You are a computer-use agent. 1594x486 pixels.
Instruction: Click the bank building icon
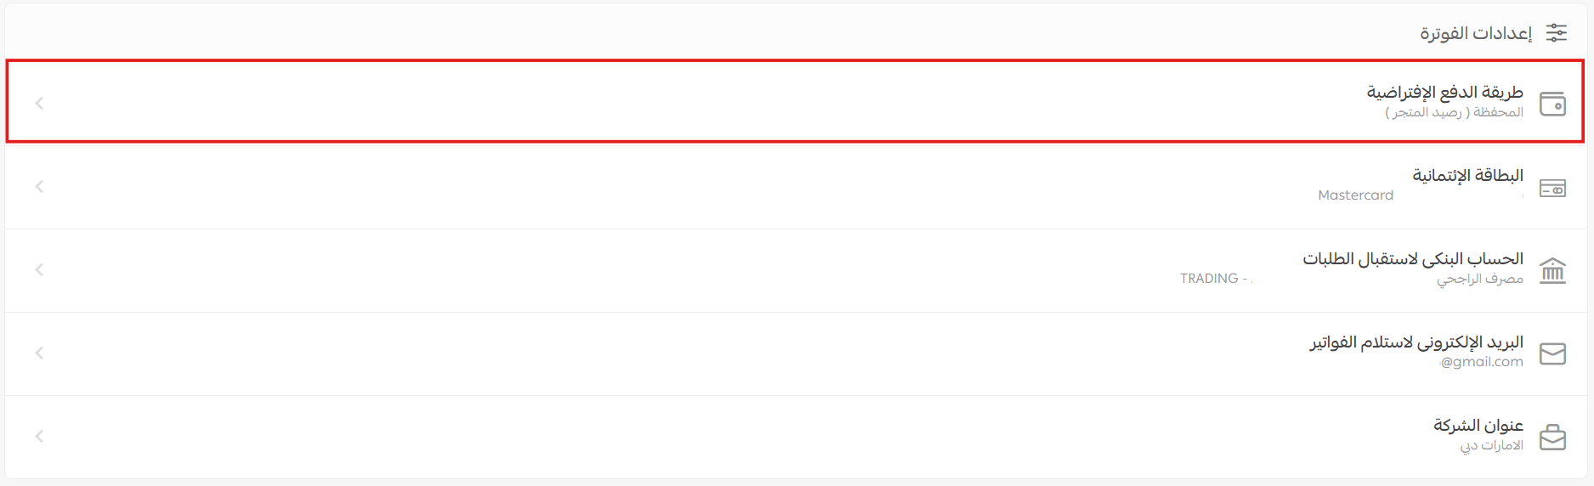pos(1552,271)
